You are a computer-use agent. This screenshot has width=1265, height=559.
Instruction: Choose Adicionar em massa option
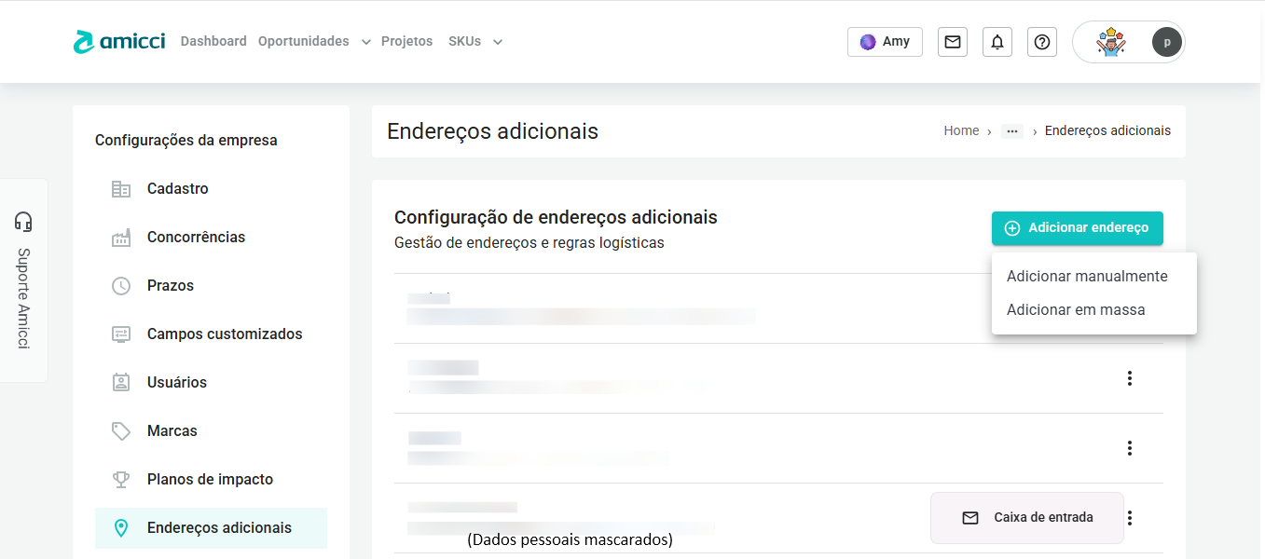(1076, 310)
